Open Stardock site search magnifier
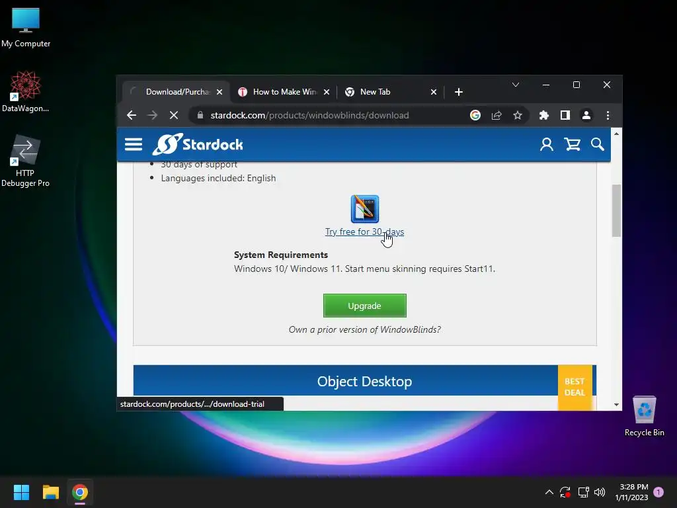The height and width of the screenshot is (508, 677). [598, 144]
